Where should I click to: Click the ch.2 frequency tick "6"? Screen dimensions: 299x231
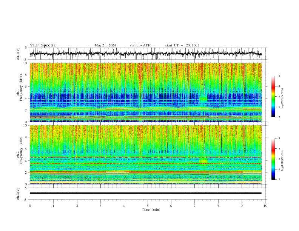coord(26,149)
